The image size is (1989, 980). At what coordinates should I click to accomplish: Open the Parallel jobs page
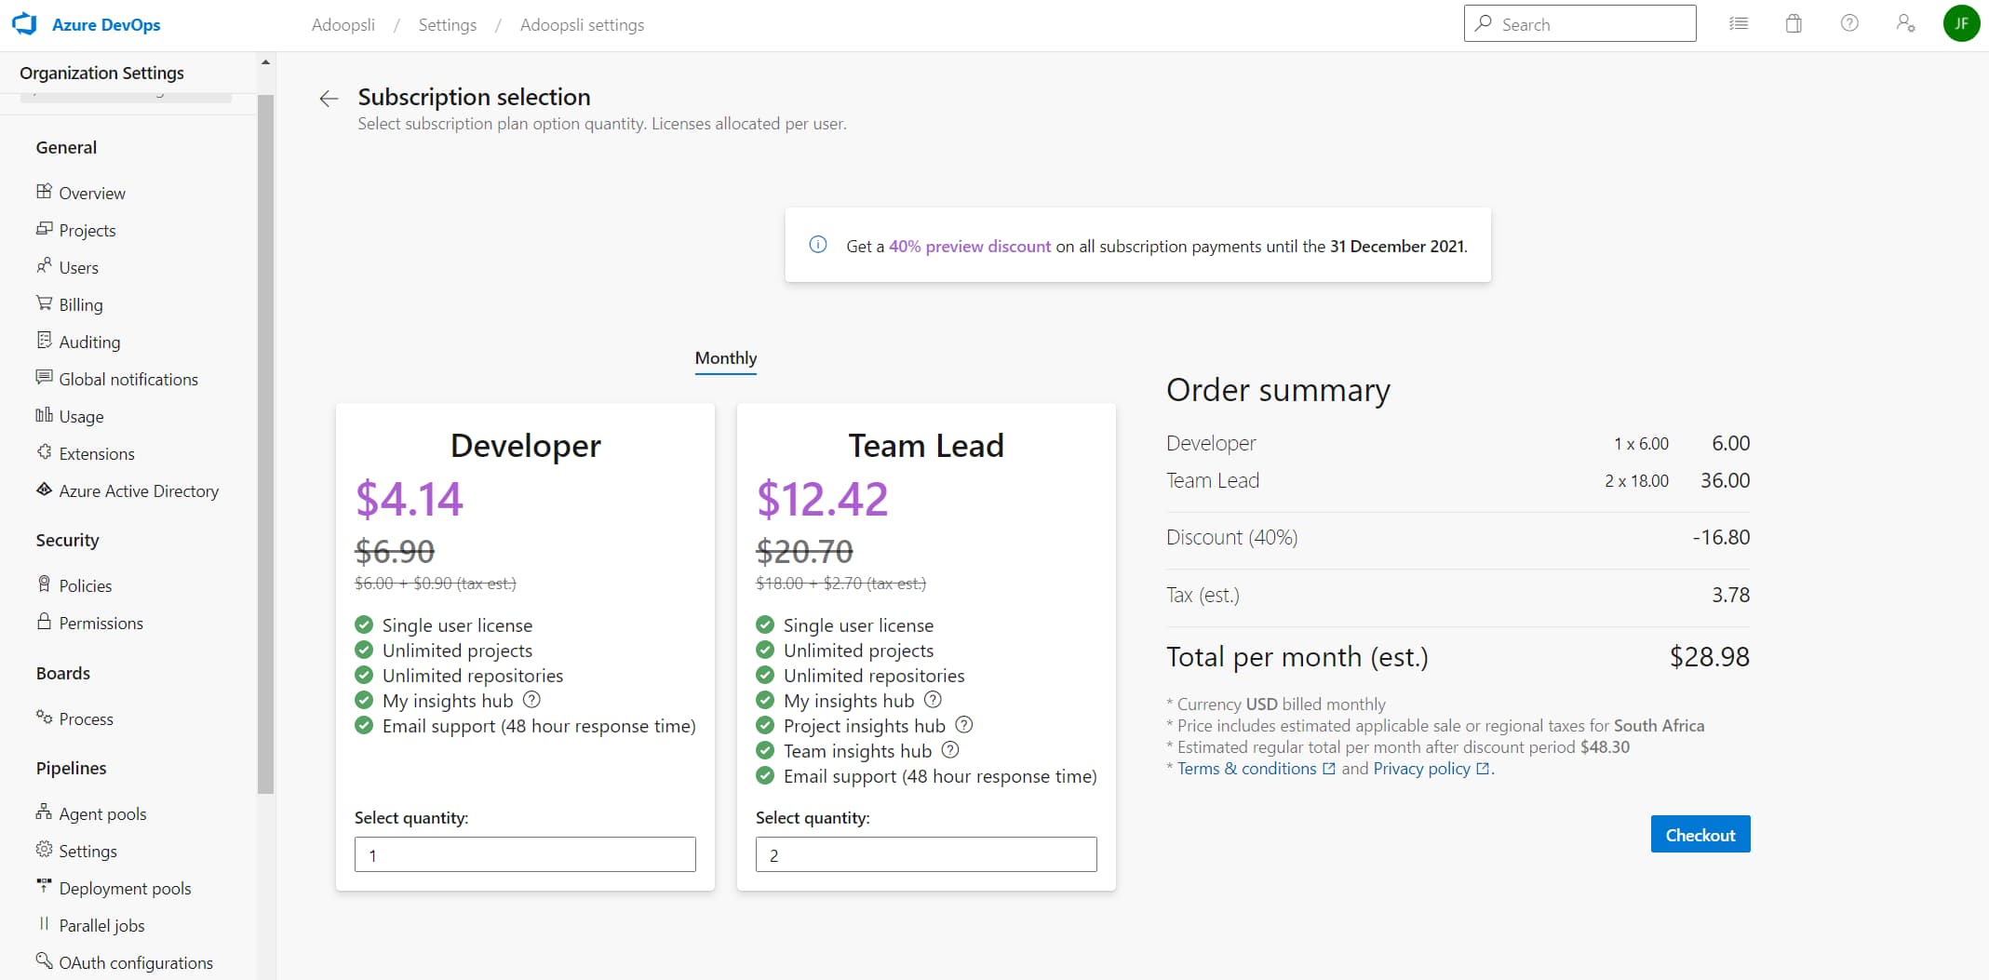pyautogui.click(x=102, y=925)
